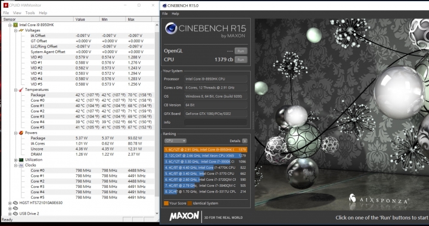Screen dimensions: 429x226
Task: Click the Intel Core i9 CPU chip icon
Action: coord(15,25)
